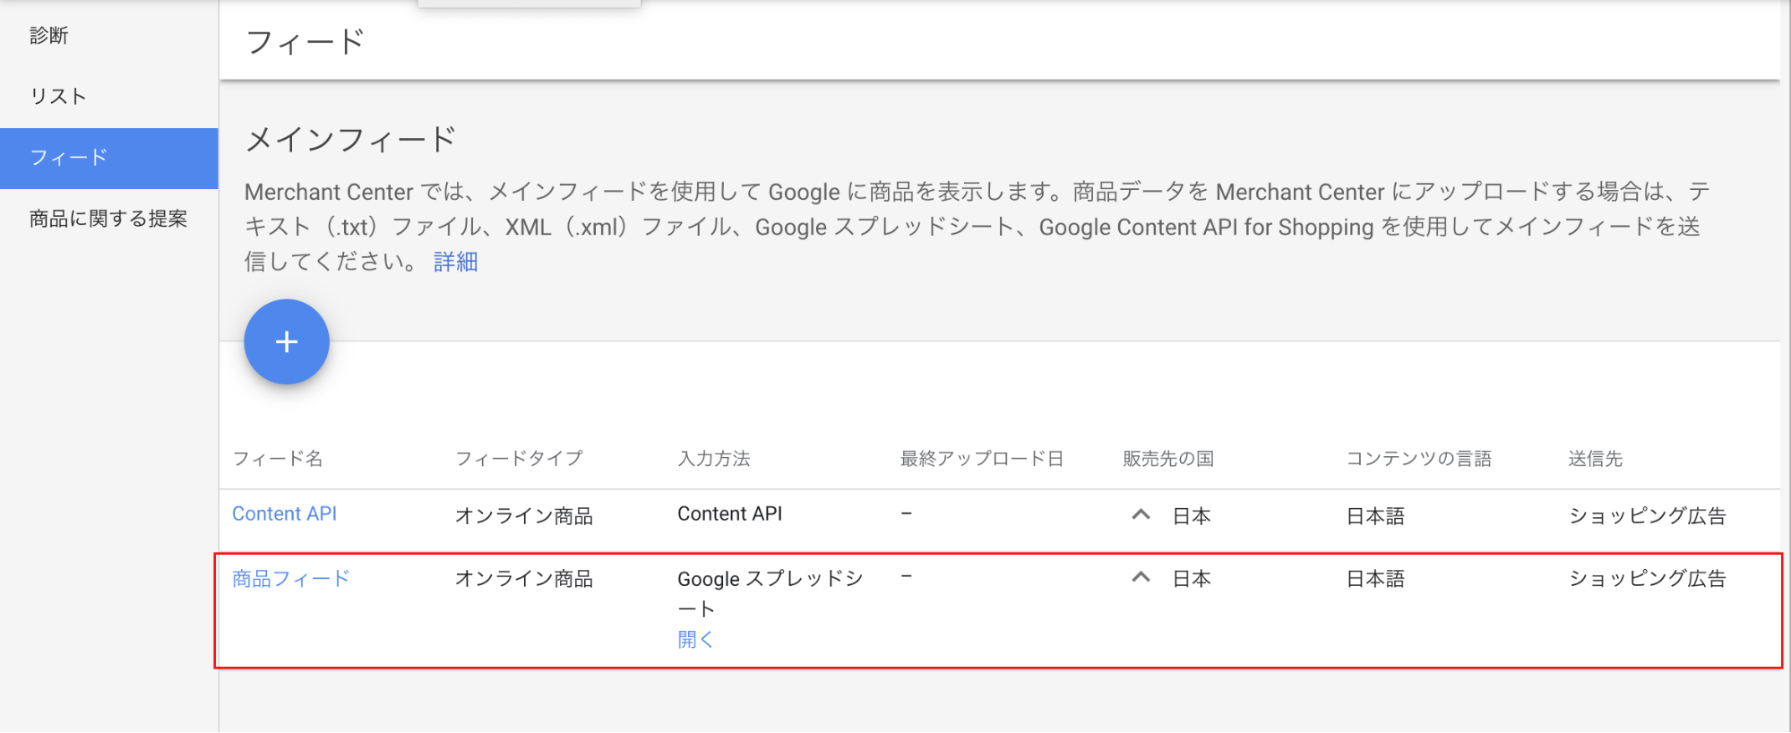This screenshot has width=1791, height=733.
Task: Collapse country chevron in 商品フィード row
Action: click(x=1141, y=577)
